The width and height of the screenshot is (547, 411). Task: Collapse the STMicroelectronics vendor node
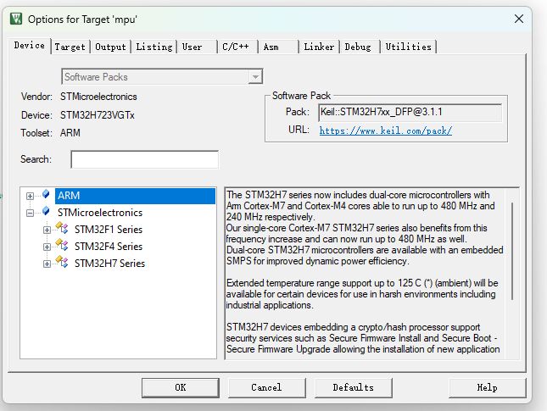pyautogui.click(x=30, y=213)
